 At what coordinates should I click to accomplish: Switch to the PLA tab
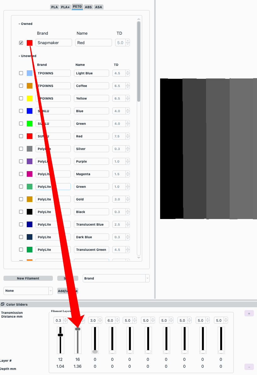[x=54, y=7]
